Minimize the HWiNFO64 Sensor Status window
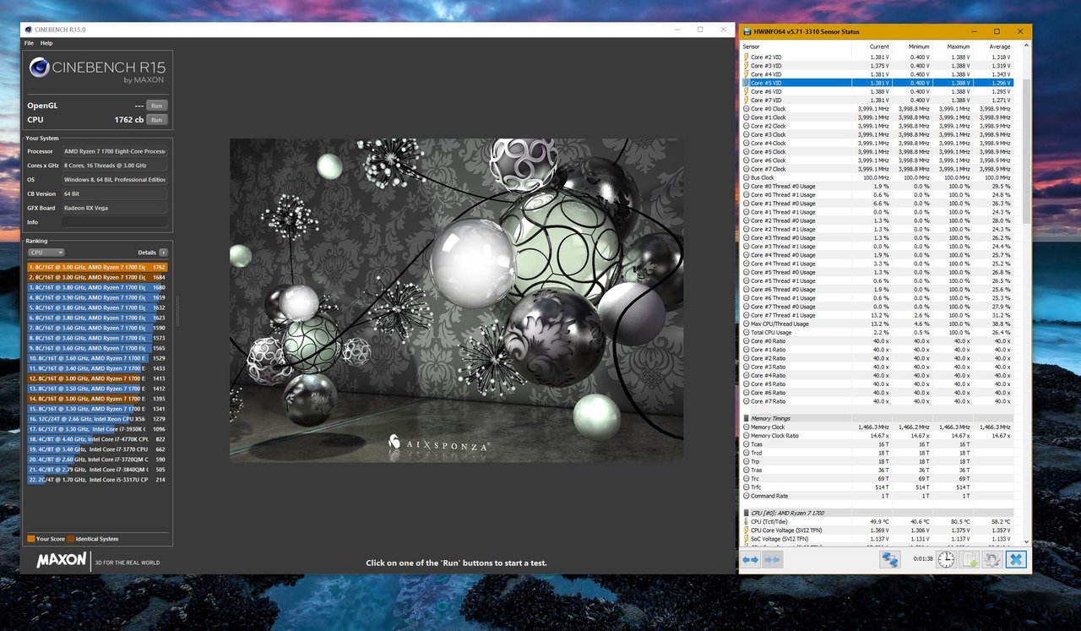1081x631 pixels. click(x=973, y=32)
